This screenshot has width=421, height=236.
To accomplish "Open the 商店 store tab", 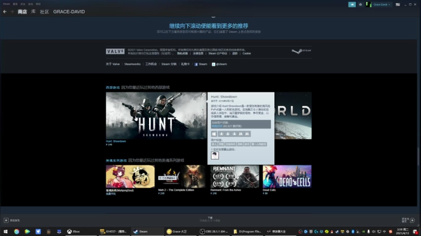I will click(22, 12).
